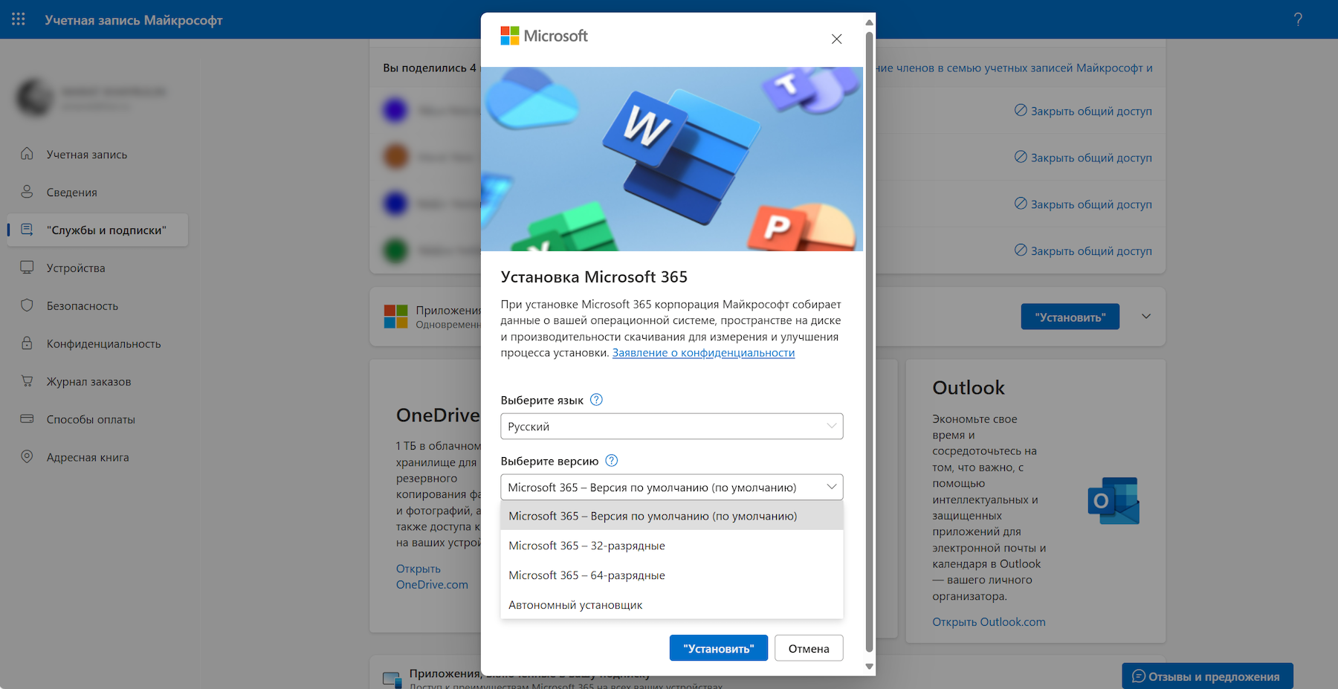This screenshot has width=1338, height=689.
Task: Select Microsoft 365 default version option
Action: [x=672, y=516]
